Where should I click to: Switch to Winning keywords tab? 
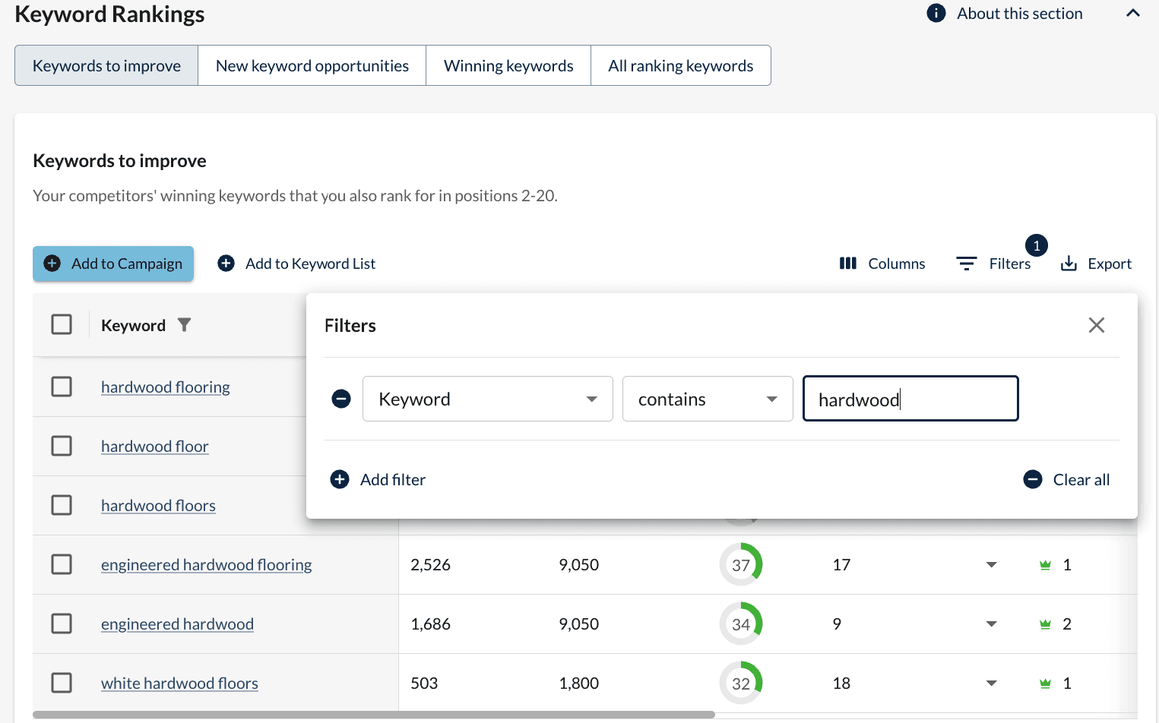click(508, 66)
